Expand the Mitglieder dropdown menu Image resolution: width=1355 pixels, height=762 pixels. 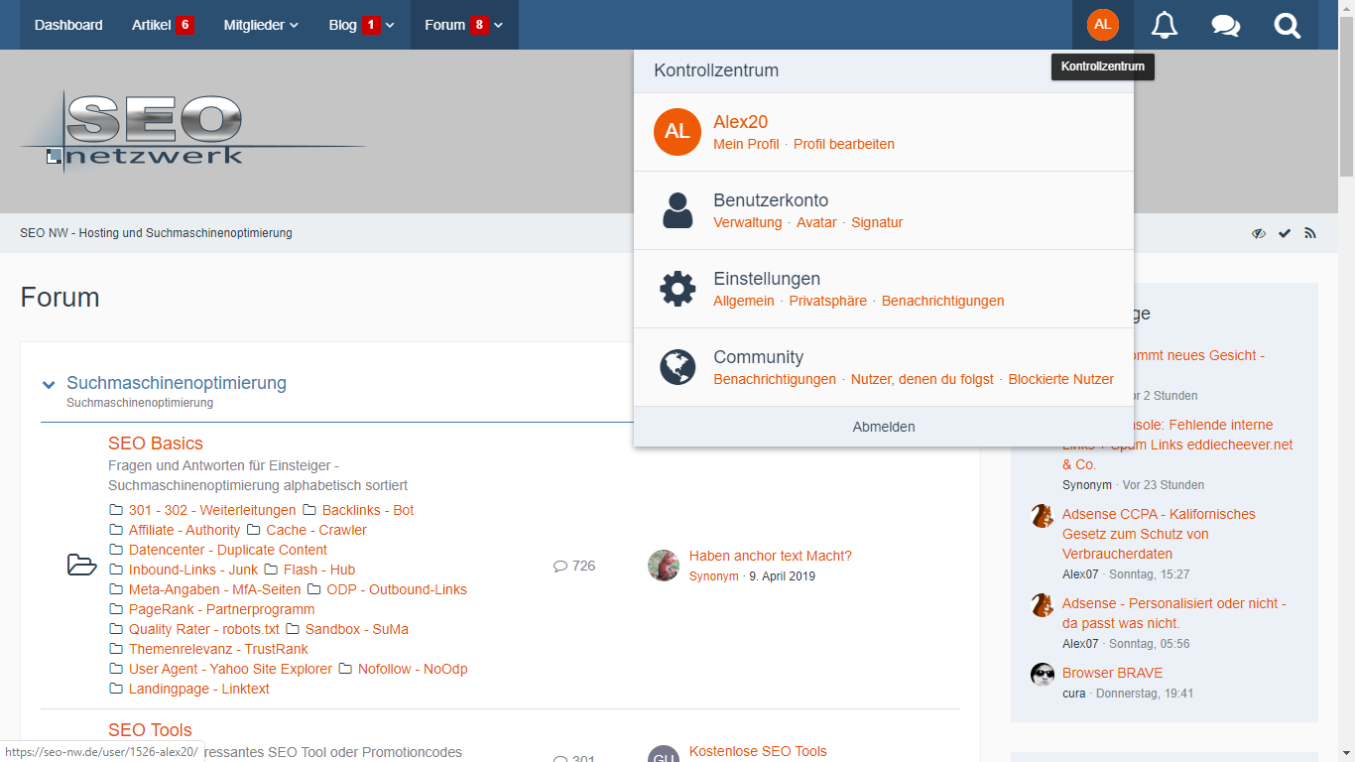click(x=261, y=25)
